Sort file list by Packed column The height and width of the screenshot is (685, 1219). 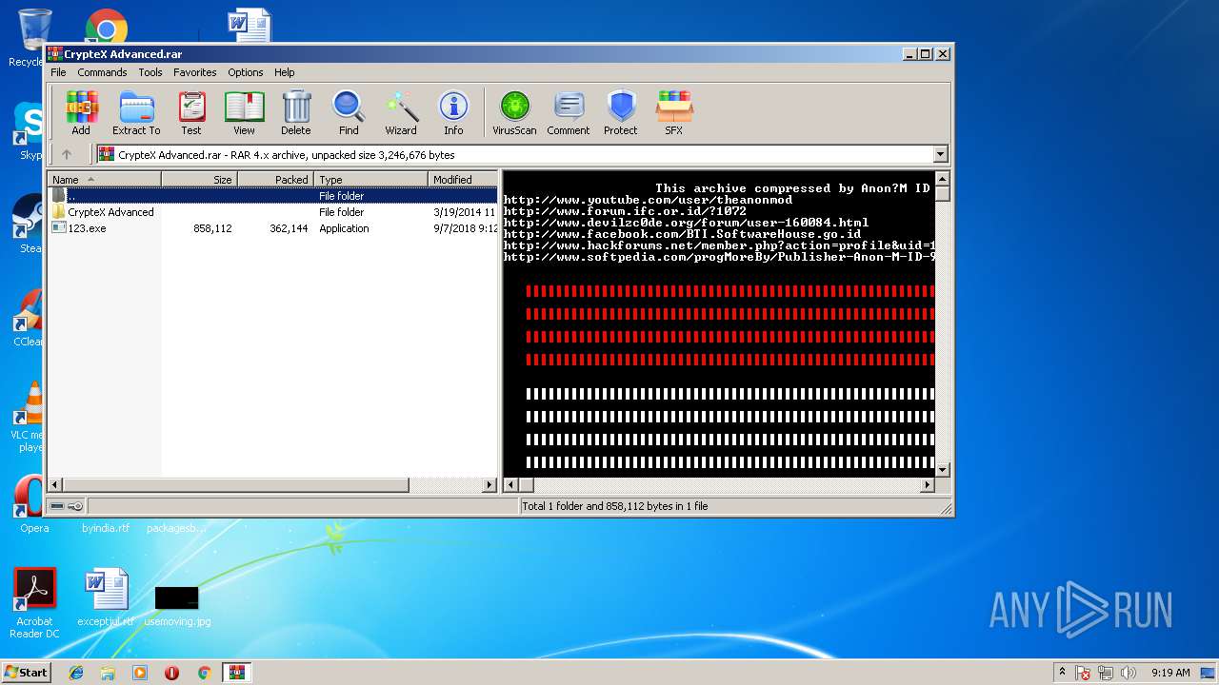[275, 179]
